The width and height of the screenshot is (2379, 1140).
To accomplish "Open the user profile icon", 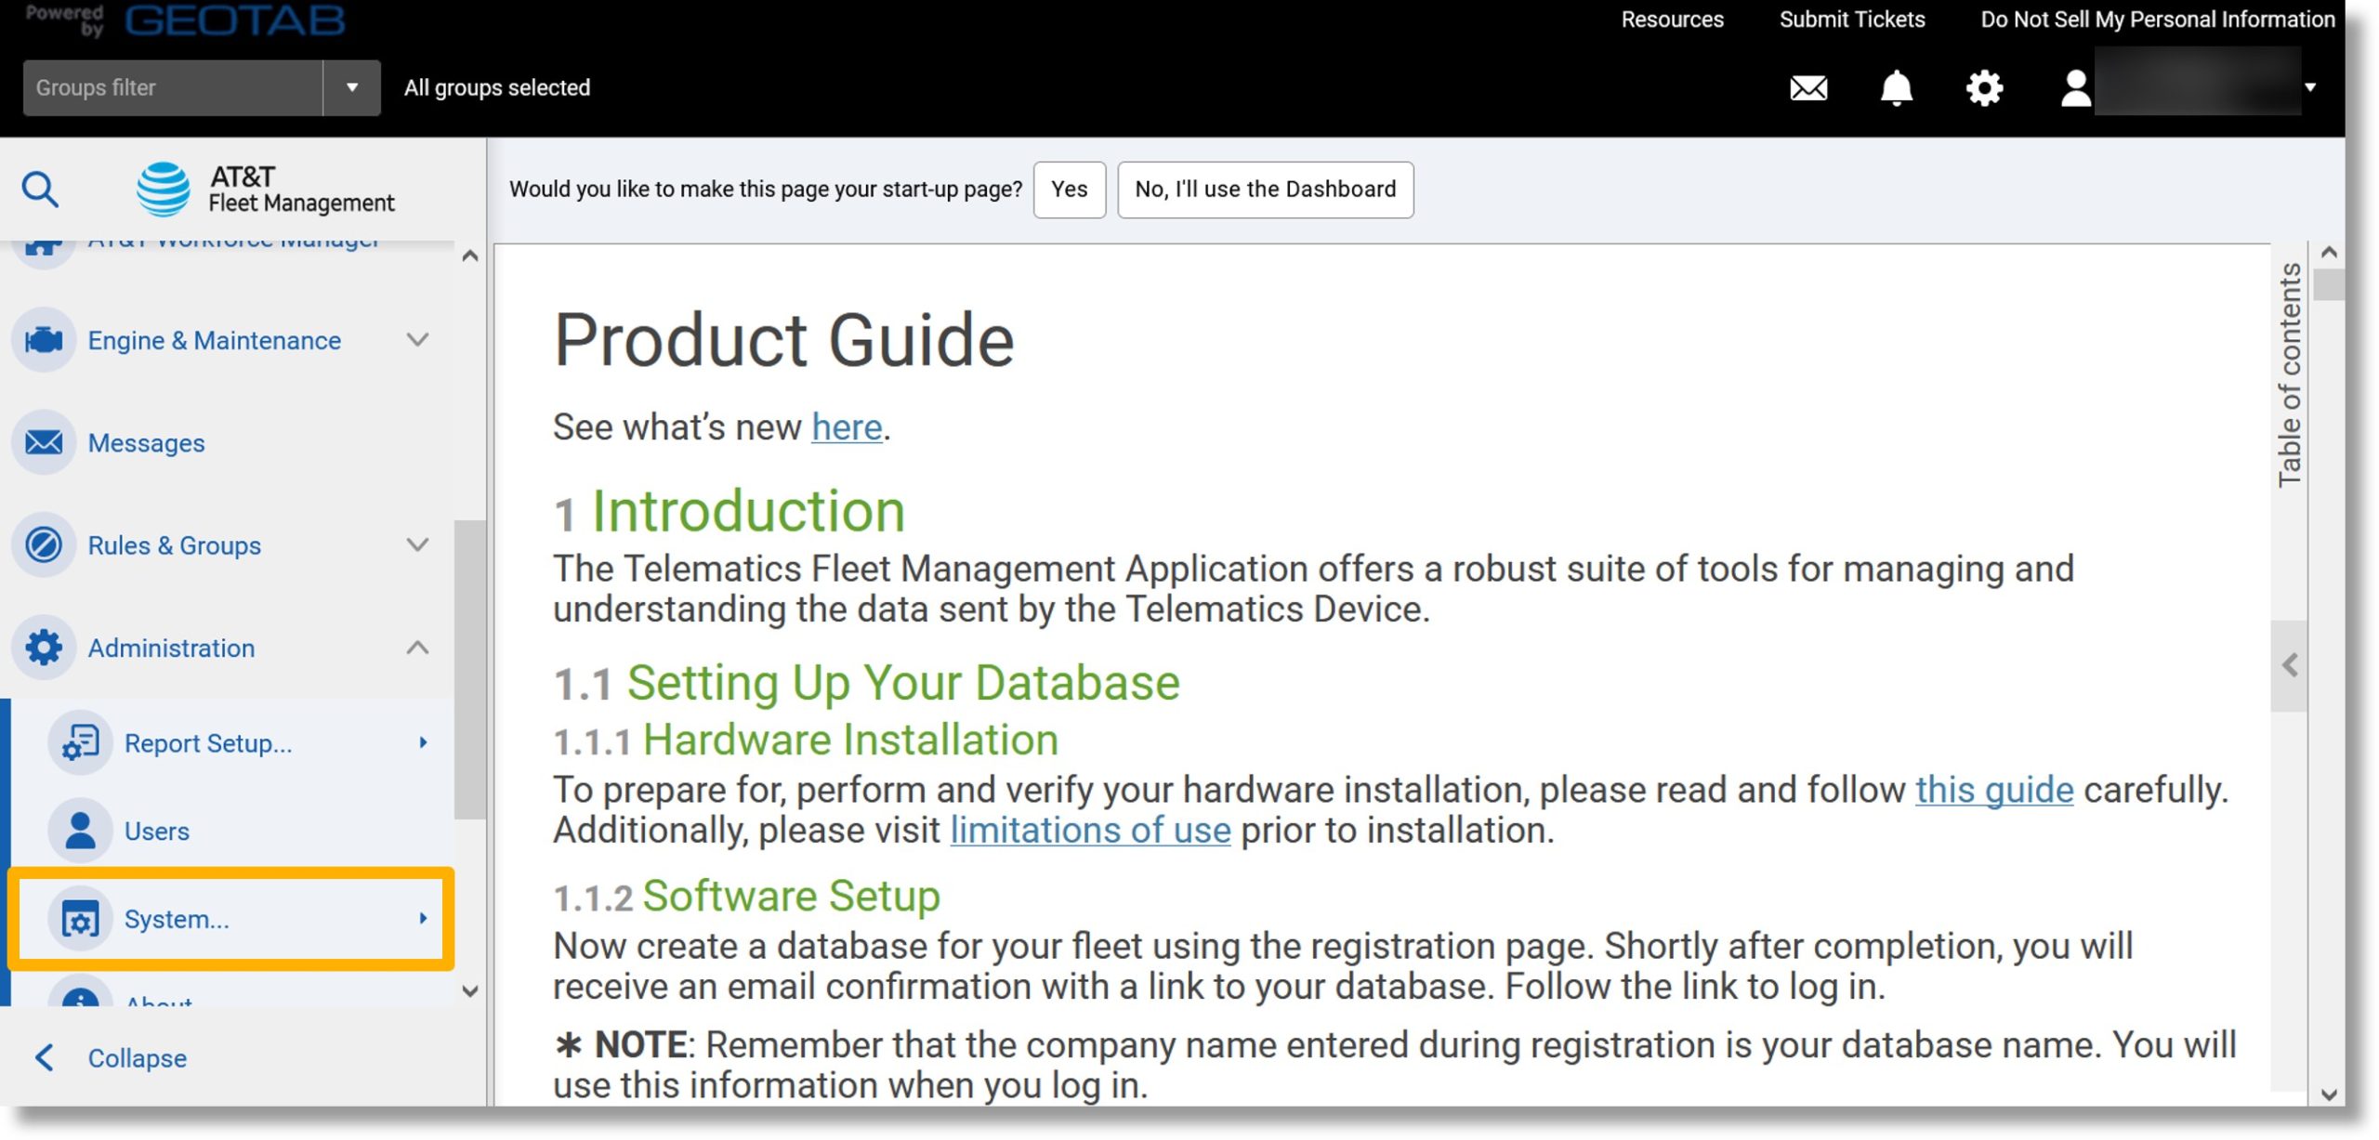I will (2074, 88).
